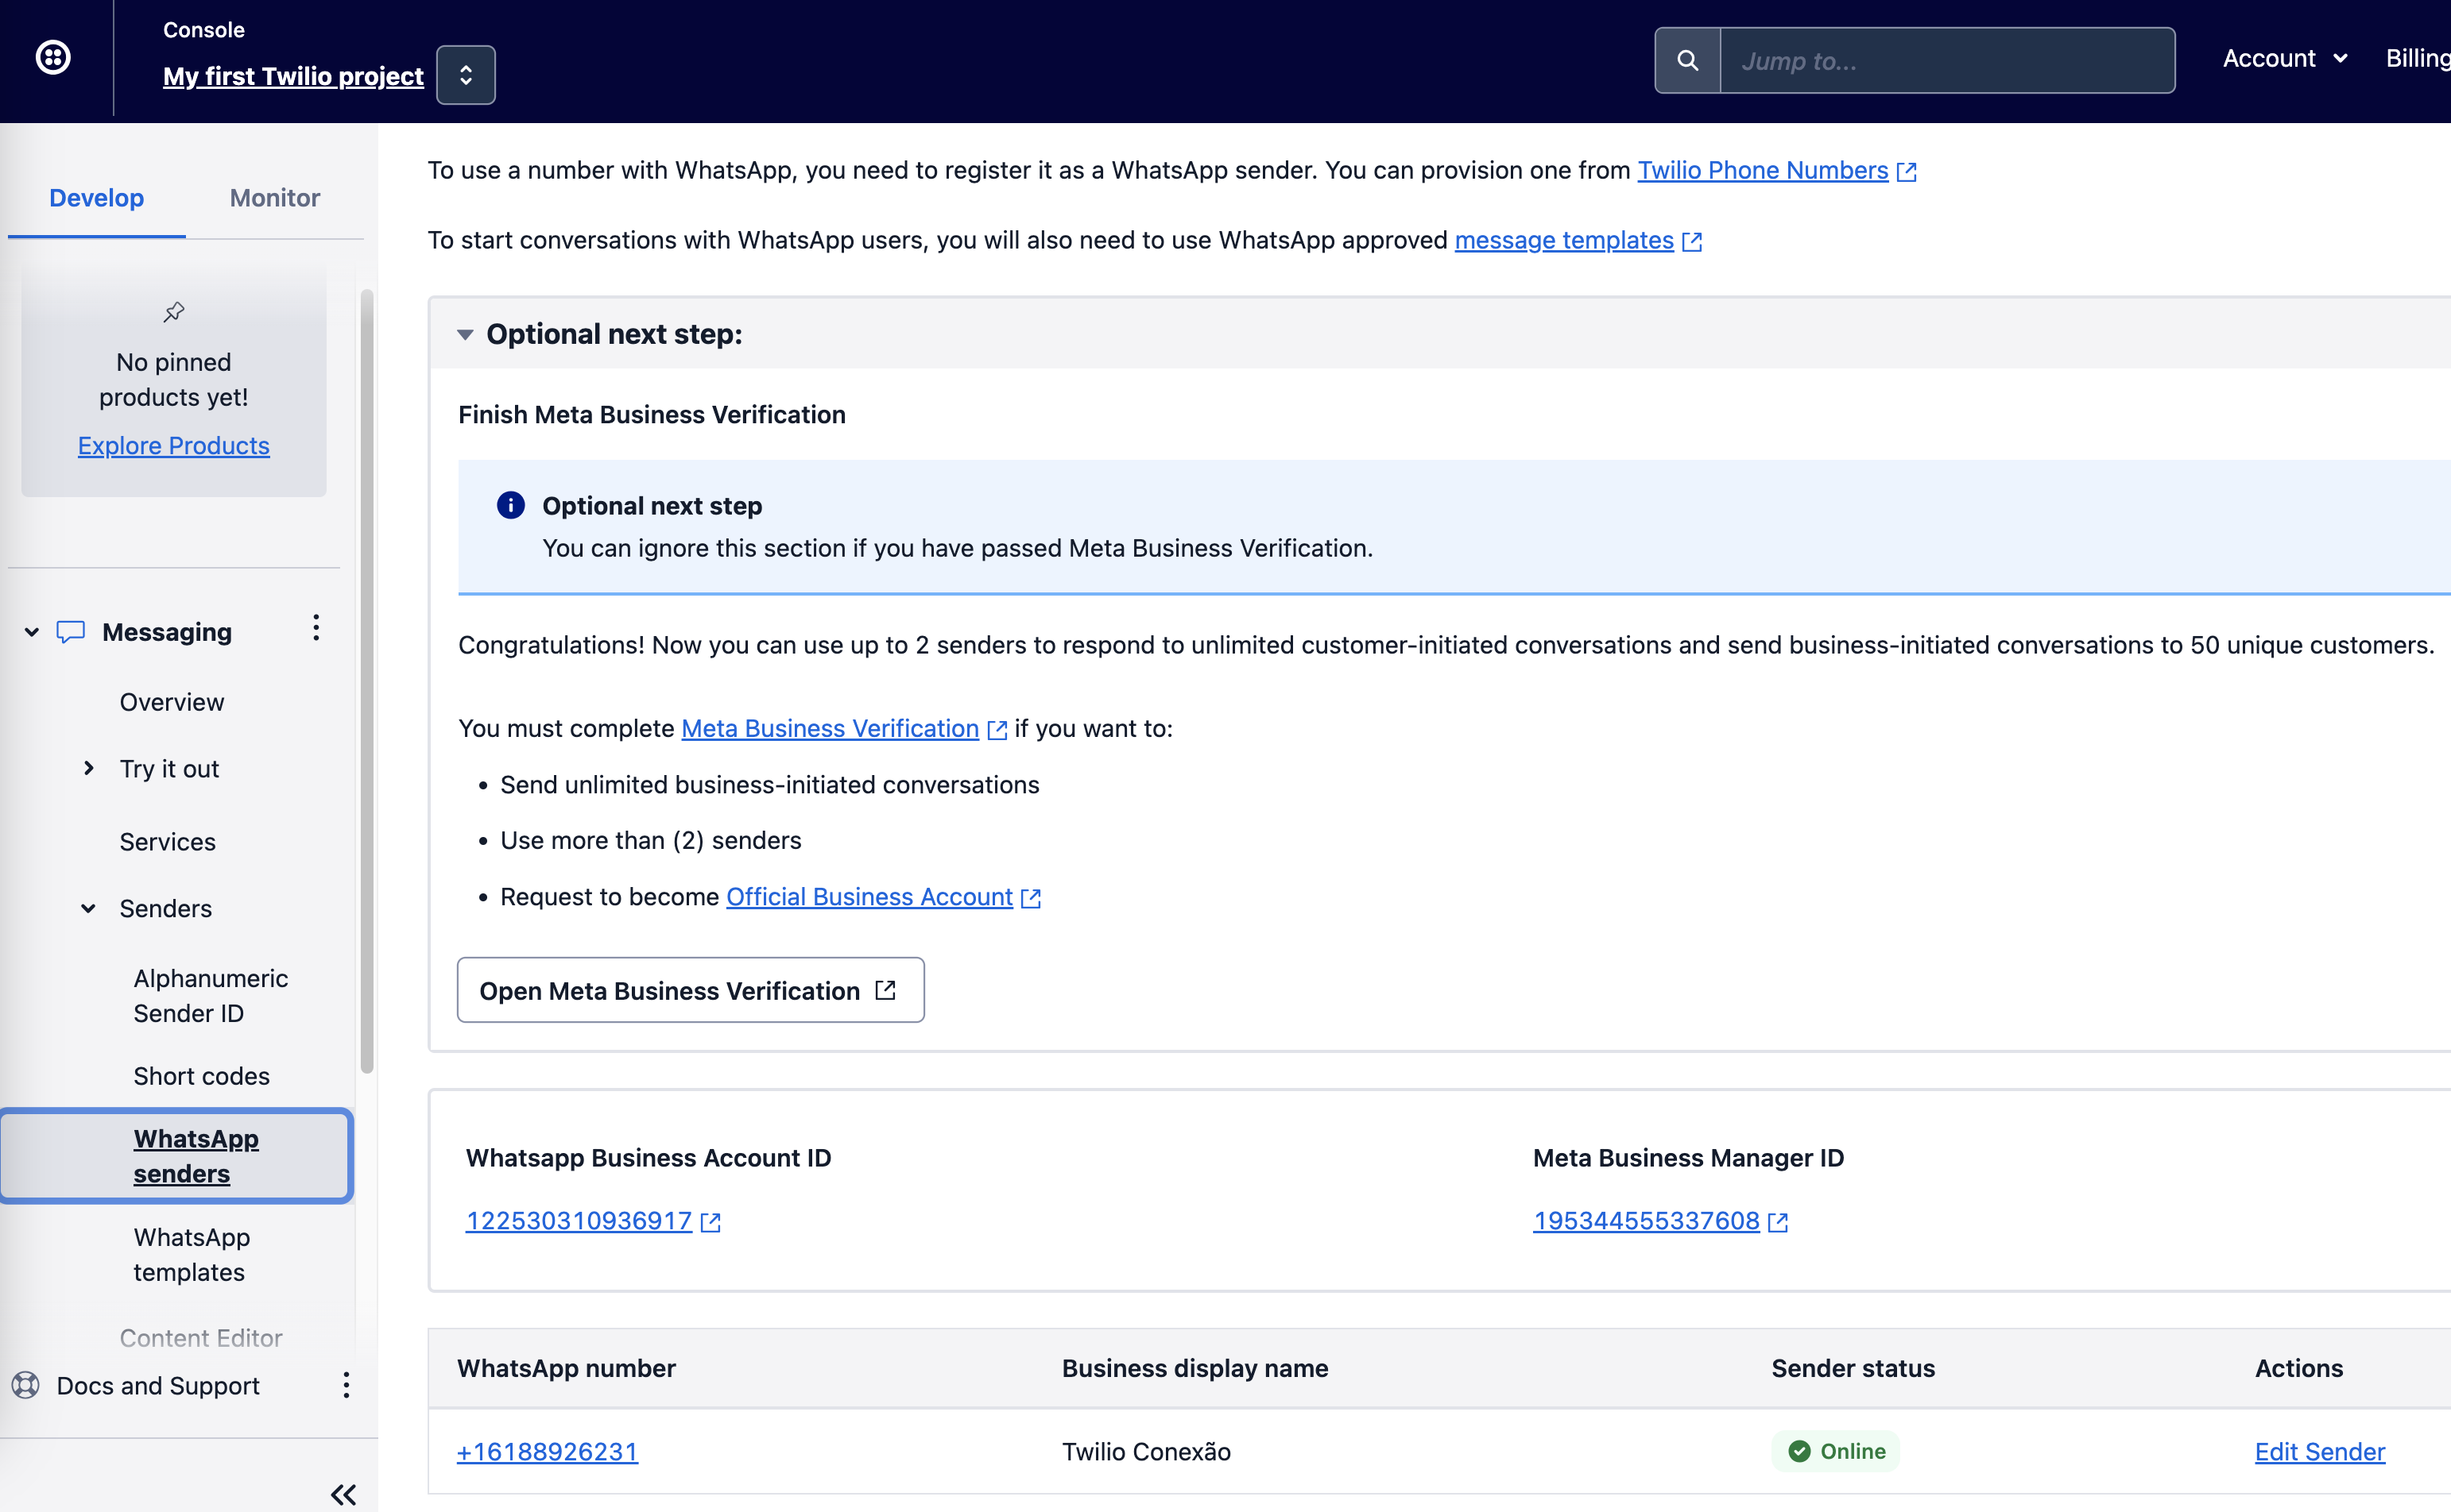
Task: Open the message templates link
Action: (1563, 240)
